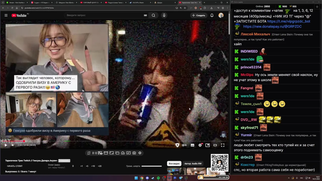
Task: Open browser downloads icon
Action: [x=212, y=8]
